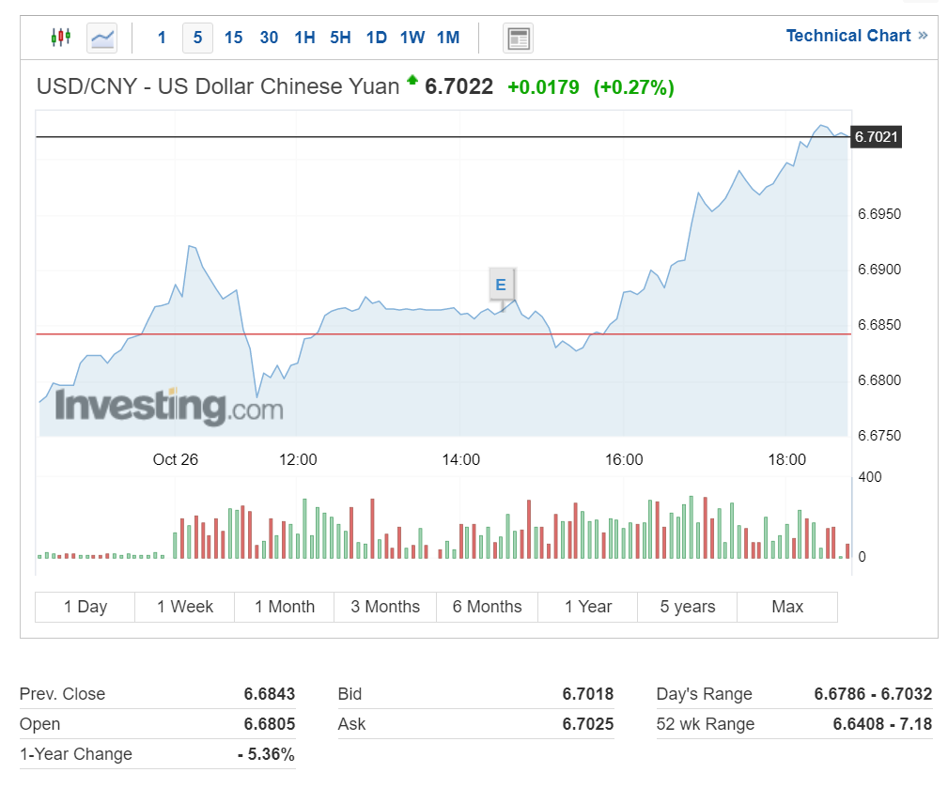Select the 5H interval
Screen dimensions: 948x788
(x=340, y=38)
